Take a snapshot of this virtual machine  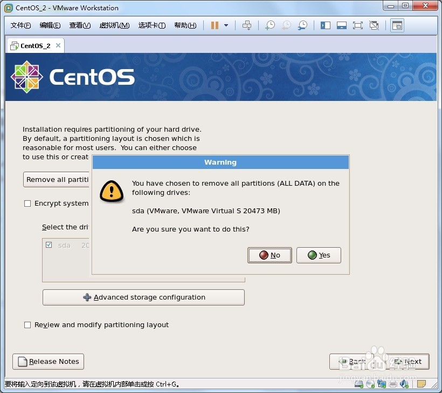270,25
